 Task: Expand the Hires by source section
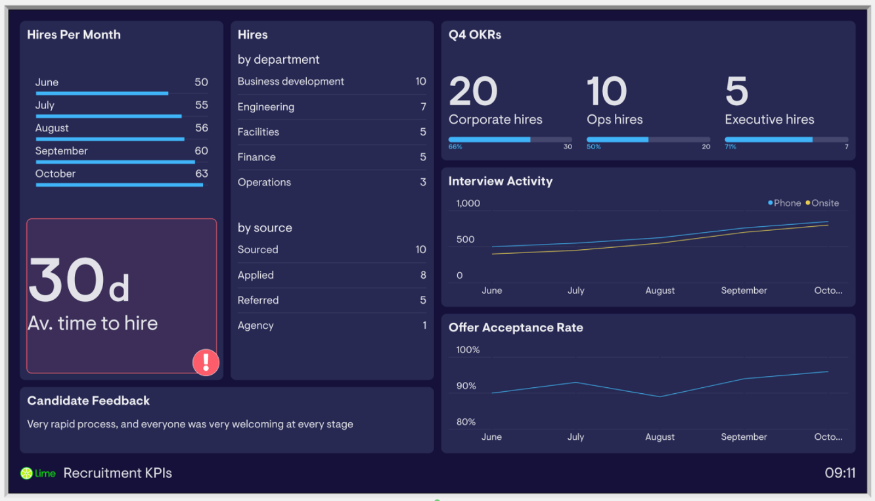265,227
